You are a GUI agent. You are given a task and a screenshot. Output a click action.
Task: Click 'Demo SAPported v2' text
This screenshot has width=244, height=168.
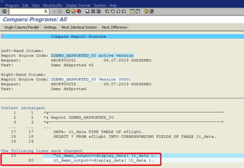coord(72,65)
